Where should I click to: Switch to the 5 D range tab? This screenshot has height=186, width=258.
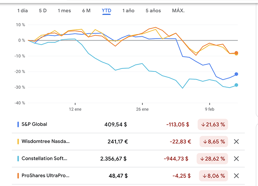click(43, 10)
